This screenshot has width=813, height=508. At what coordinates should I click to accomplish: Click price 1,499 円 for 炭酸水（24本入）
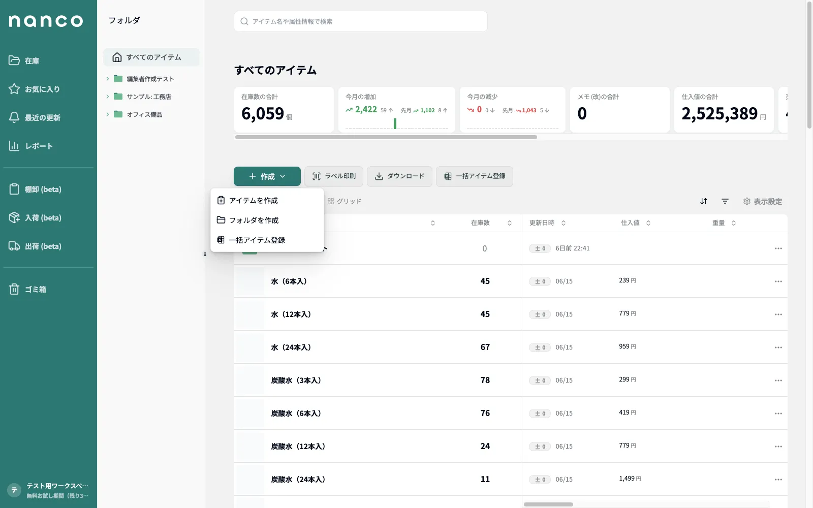point(630,479)
